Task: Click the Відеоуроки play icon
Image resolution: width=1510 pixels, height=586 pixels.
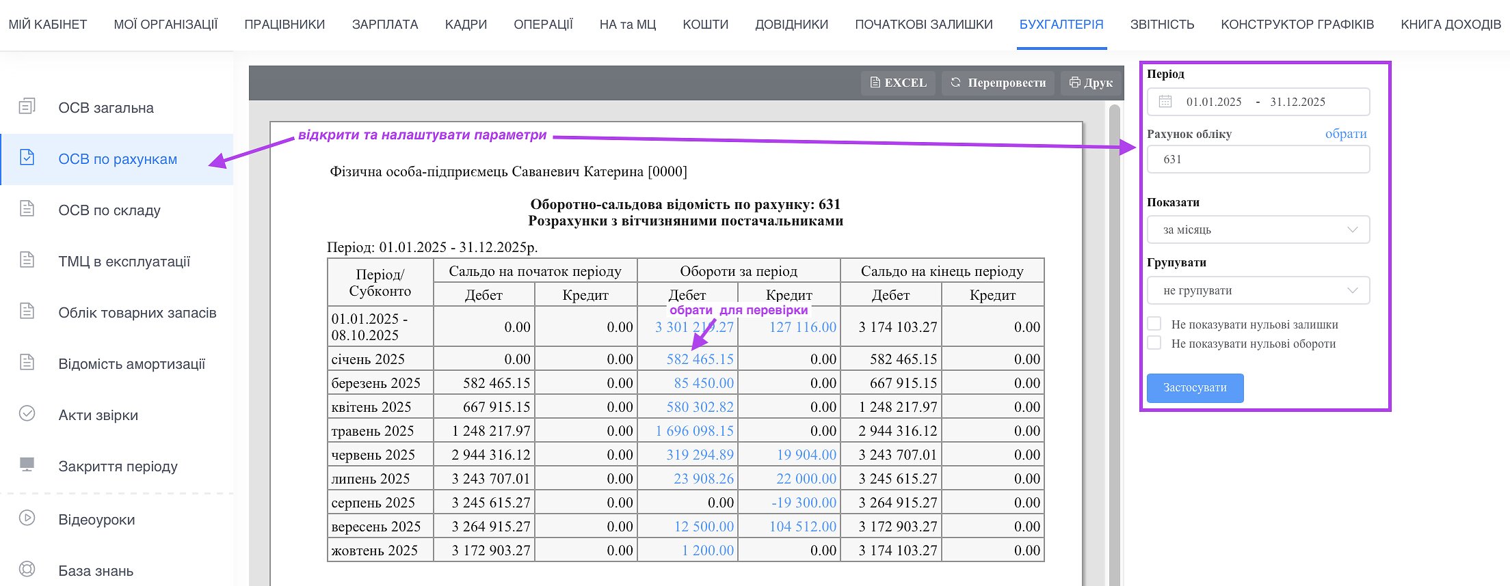Action: (27, 518)
